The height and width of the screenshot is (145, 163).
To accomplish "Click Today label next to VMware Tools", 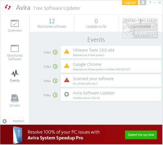I will (47, 52).
